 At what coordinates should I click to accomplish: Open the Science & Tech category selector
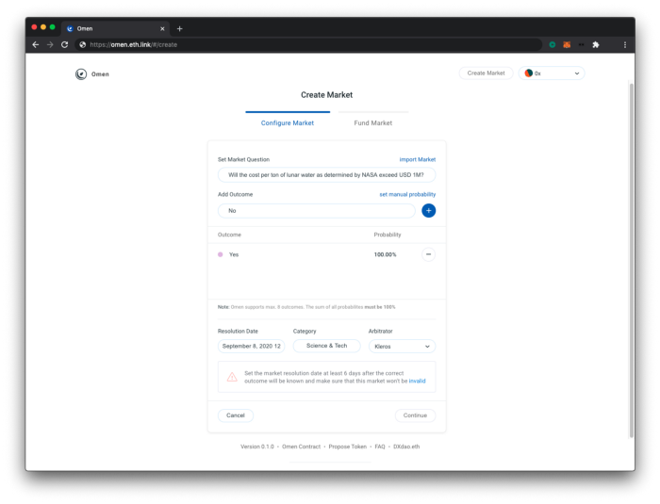coord(326,346)
